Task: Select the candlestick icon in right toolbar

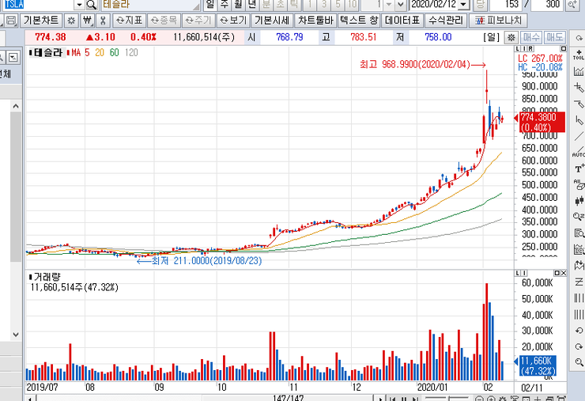Action: click(579, 201)
